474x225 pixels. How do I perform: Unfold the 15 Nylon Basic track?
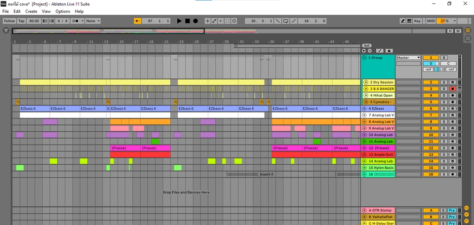click(364, 168)
